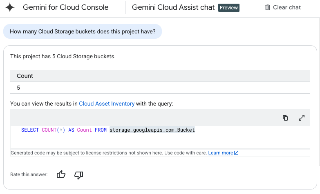The width and height of the screenshot is (320, 194).
Task: Click the storage_googleapis_com_Bucket table name
Action: coord(152,130)
